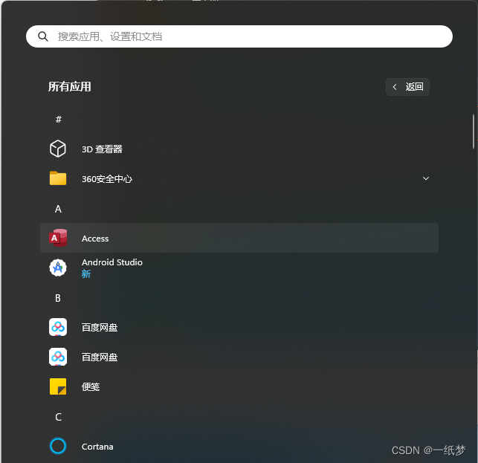The height and width of the screenshot is (463, 478).
Task: Click the 360安全中心 folder icon
Action: pyautogui.click(x=58, y=178)
